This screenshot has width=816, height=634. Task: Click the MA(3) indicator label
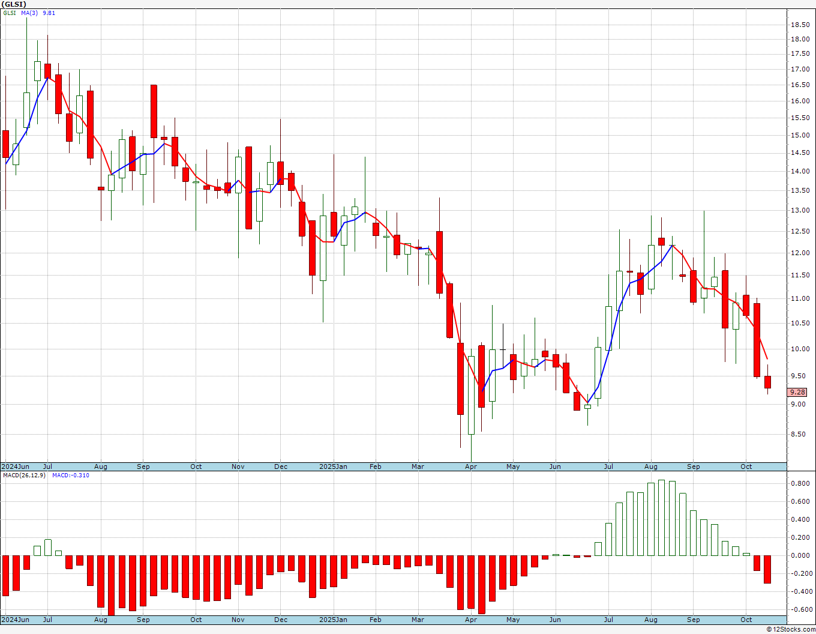29,13
